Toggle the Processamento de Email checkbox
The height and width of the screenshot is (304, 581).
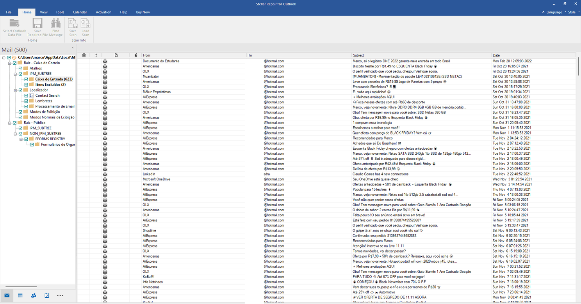[26, 106]
